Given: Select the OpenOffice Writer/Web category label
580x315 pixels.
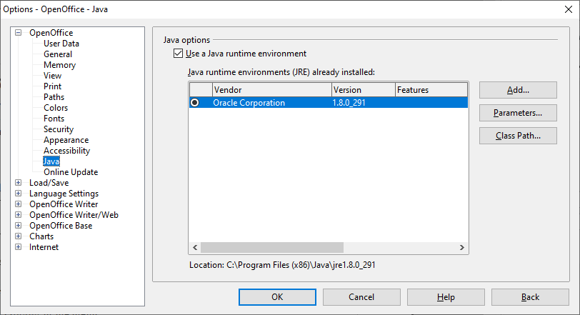Looking at the screenshot, I should pyautogui.click(x=74, y=215).
